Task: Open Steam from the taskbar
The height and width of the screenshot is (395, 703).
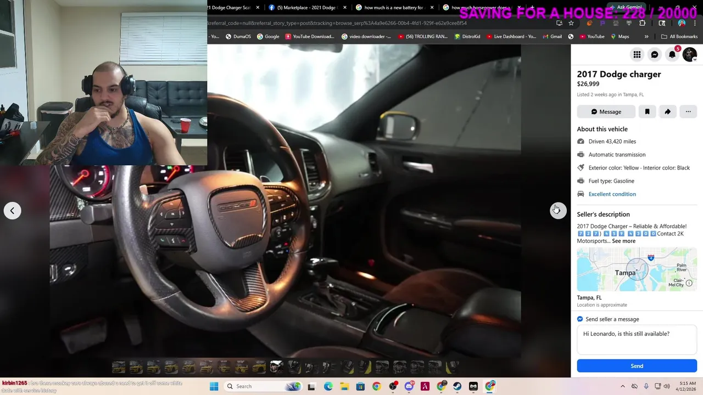Action: click(457, 386)
